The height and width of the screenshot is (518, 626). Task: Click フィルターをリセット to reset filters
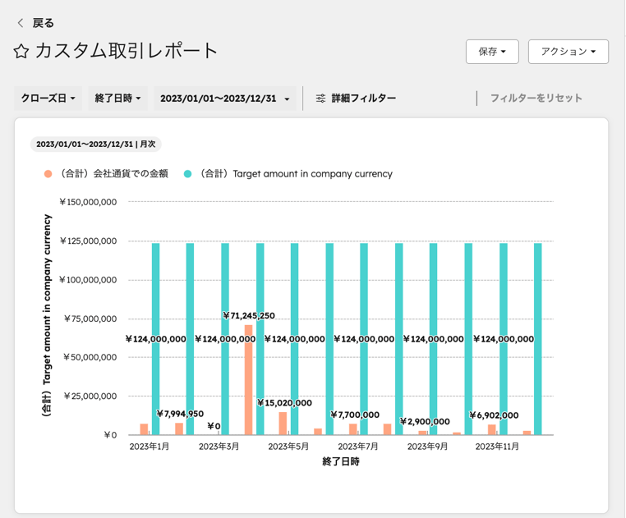pos(536,99)
